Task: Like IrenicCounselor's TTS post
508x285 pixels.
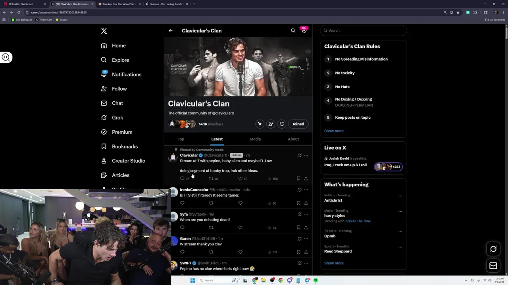Action: click(240, 203)
